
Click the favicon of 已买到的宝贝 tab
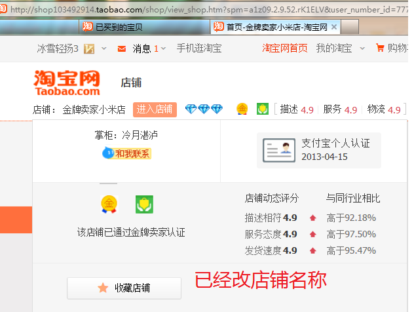coord(87,27)
